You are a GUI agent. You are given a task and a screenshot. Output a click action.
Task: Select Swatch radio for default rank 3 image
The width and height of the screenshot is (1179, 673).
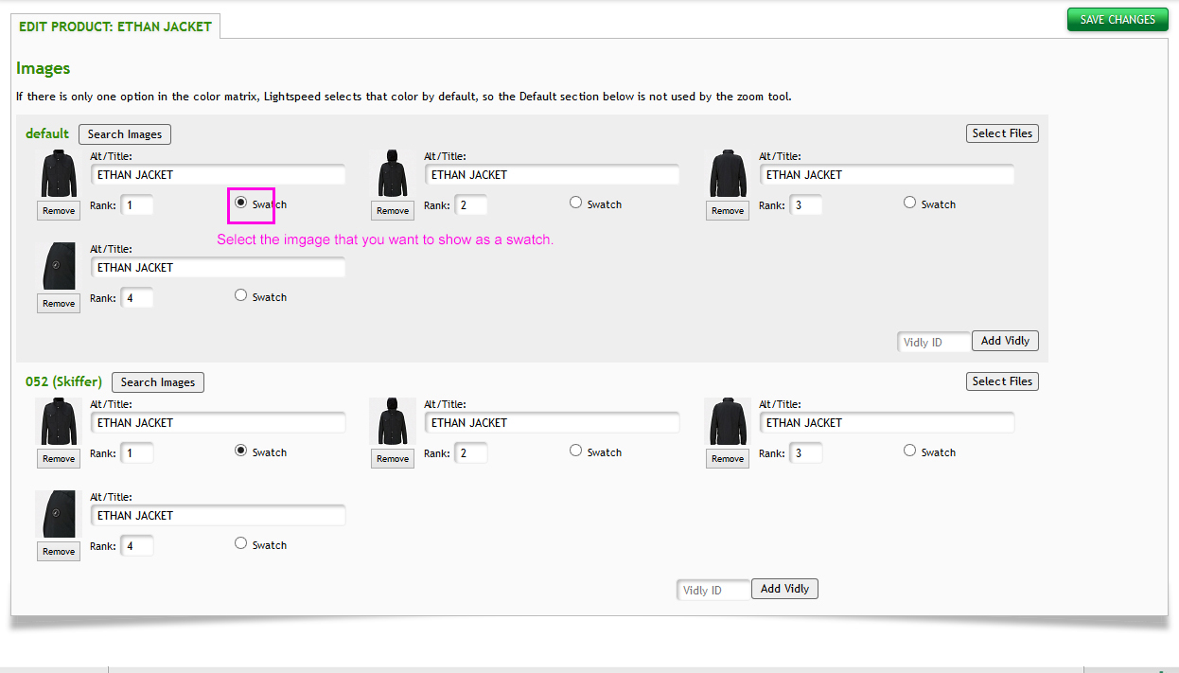tap(909, 203)
